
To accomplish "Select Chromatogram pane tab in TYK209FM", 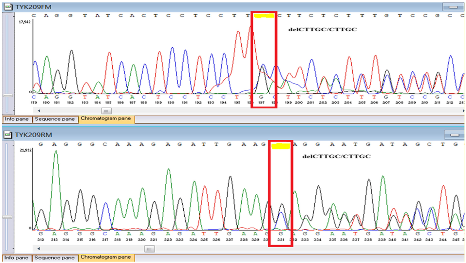I will (x=105, y=119).
